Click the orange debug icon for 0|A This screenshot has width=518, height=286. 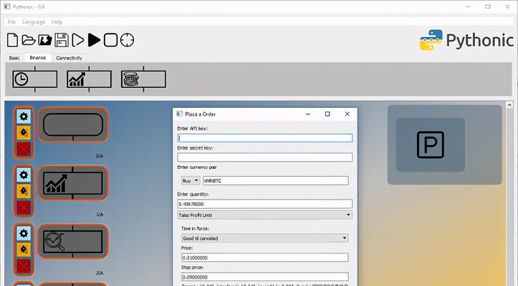(24, 132)
